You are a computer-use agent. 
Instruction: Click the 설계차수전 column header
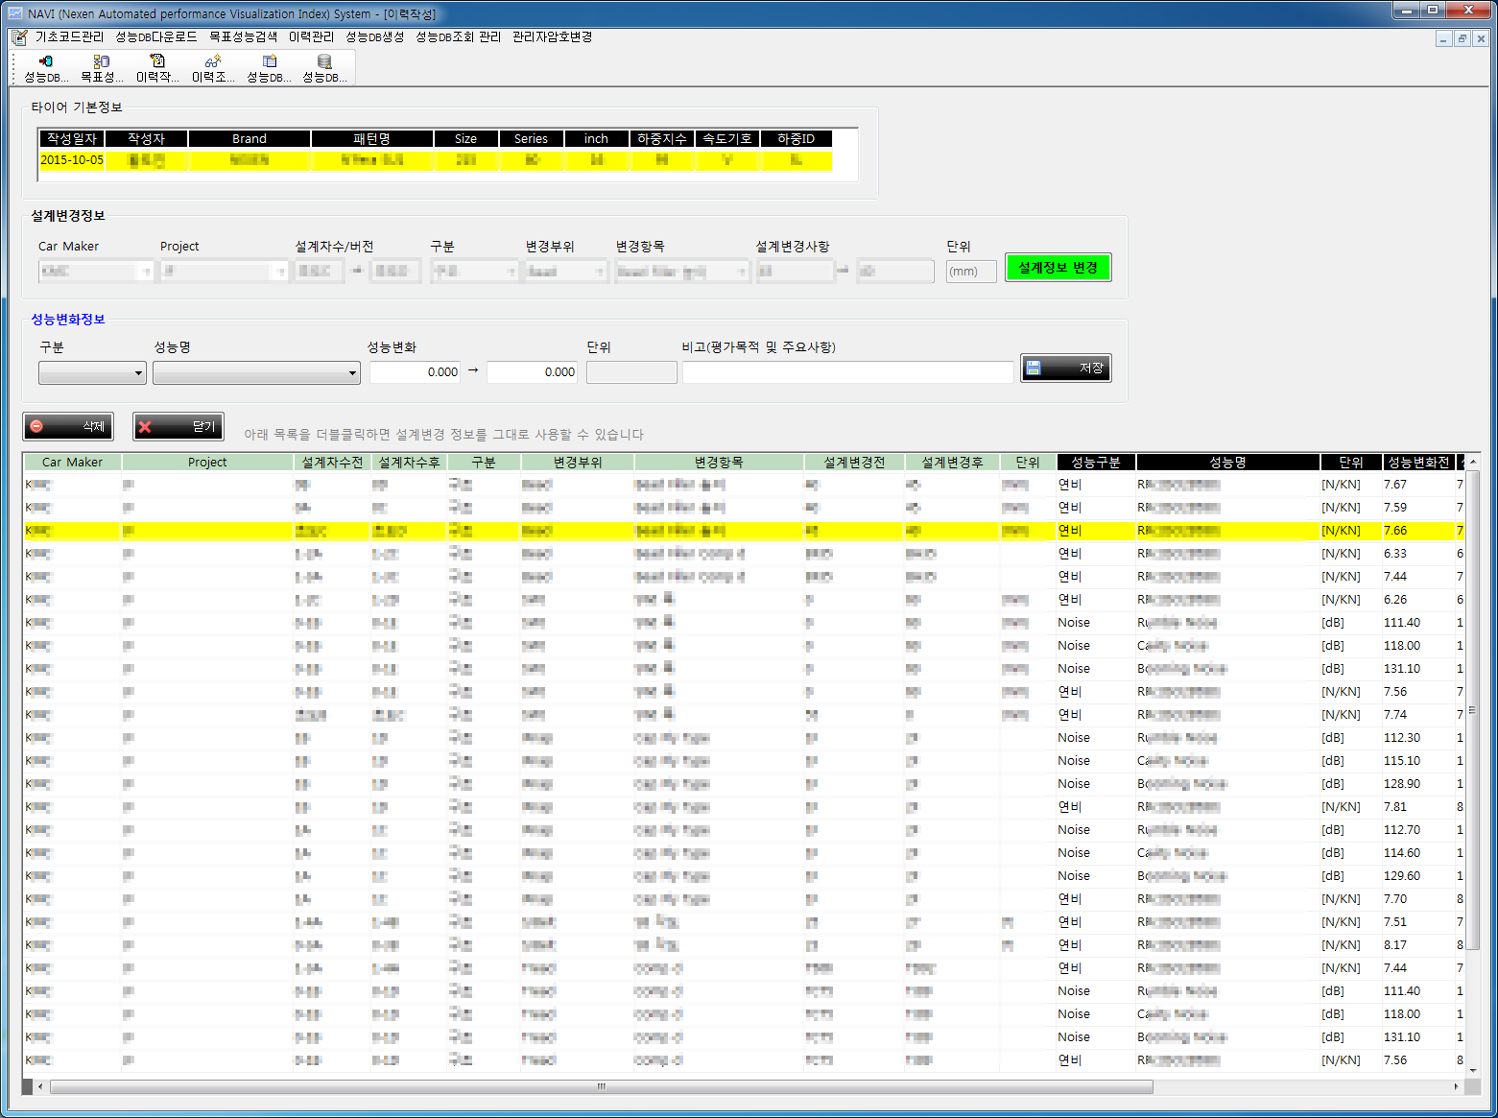pos(332,463)
